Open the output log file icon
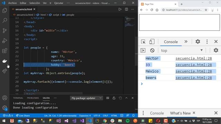Image resolution: width=221 pixels, height=124 pixels. pos(120,98)
